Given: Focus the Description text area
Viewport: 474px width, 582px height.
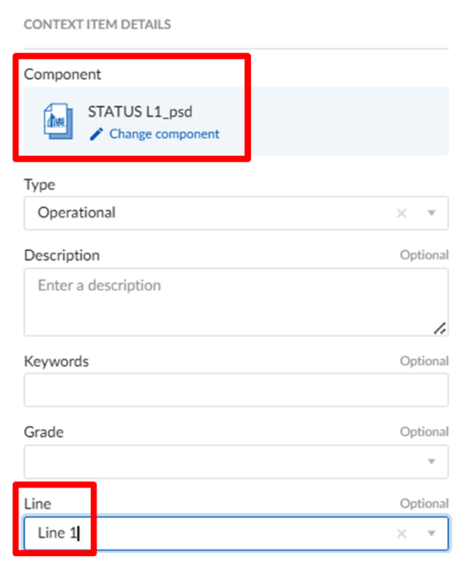Looking at the screenshot, I should click(x=236, y=302).
